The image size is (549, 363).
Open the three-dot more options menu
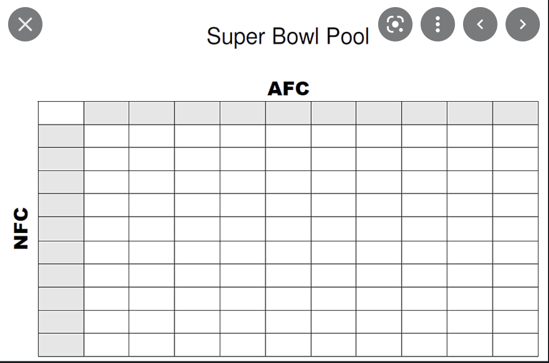(x=438, y=24)
